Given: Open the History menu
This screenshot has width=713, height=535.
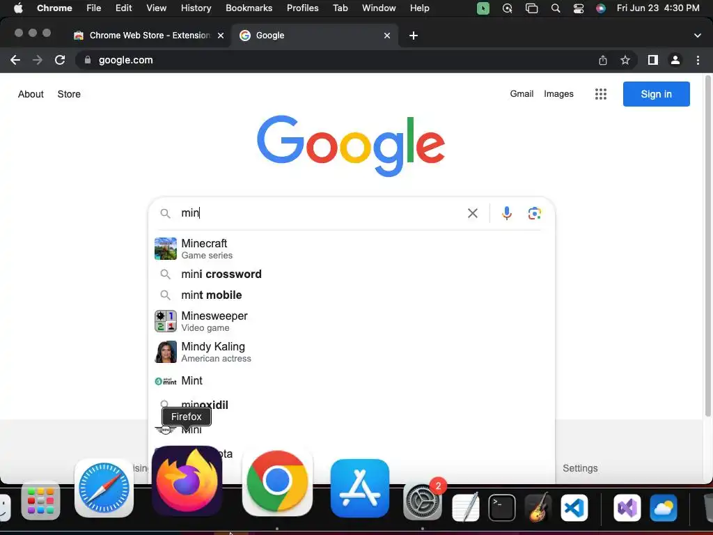Looking at the screenshot, I should coord(196,8).
